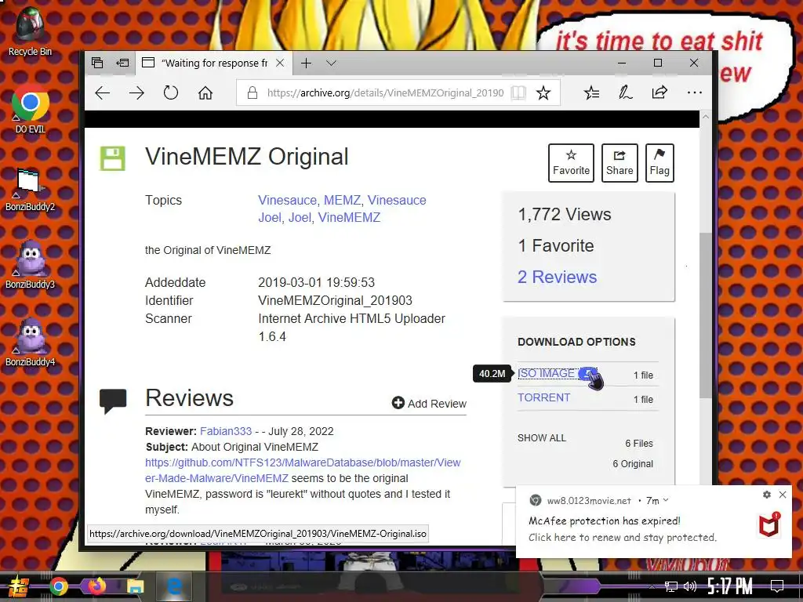Open the VineMEMZ topic link
The height and width of the screenshot is (602, 803).
click(x=349, y=218)
